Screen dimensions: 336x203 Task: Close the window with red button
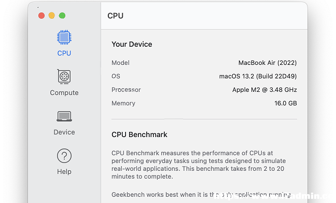(x=41, y=16)
